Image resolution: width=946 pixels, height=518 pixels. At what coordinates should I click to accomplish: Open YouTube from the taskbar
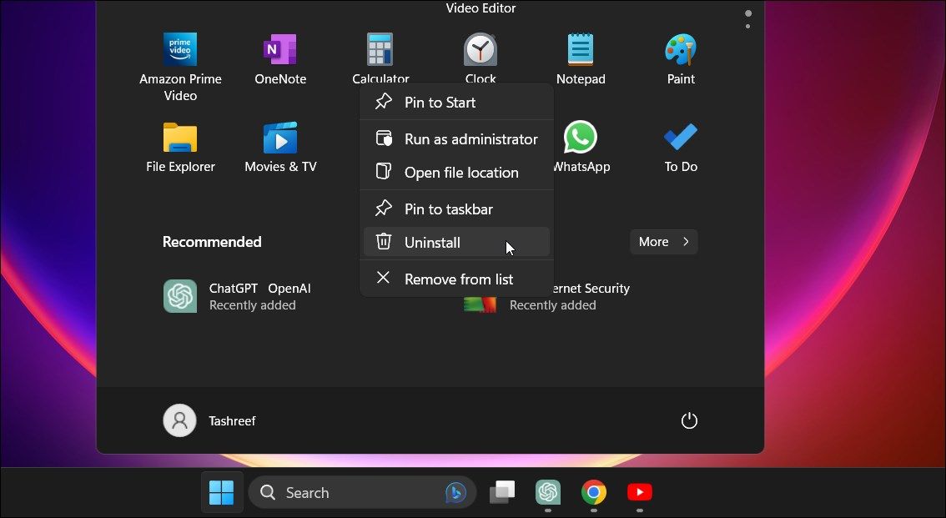tap(639, 492)
